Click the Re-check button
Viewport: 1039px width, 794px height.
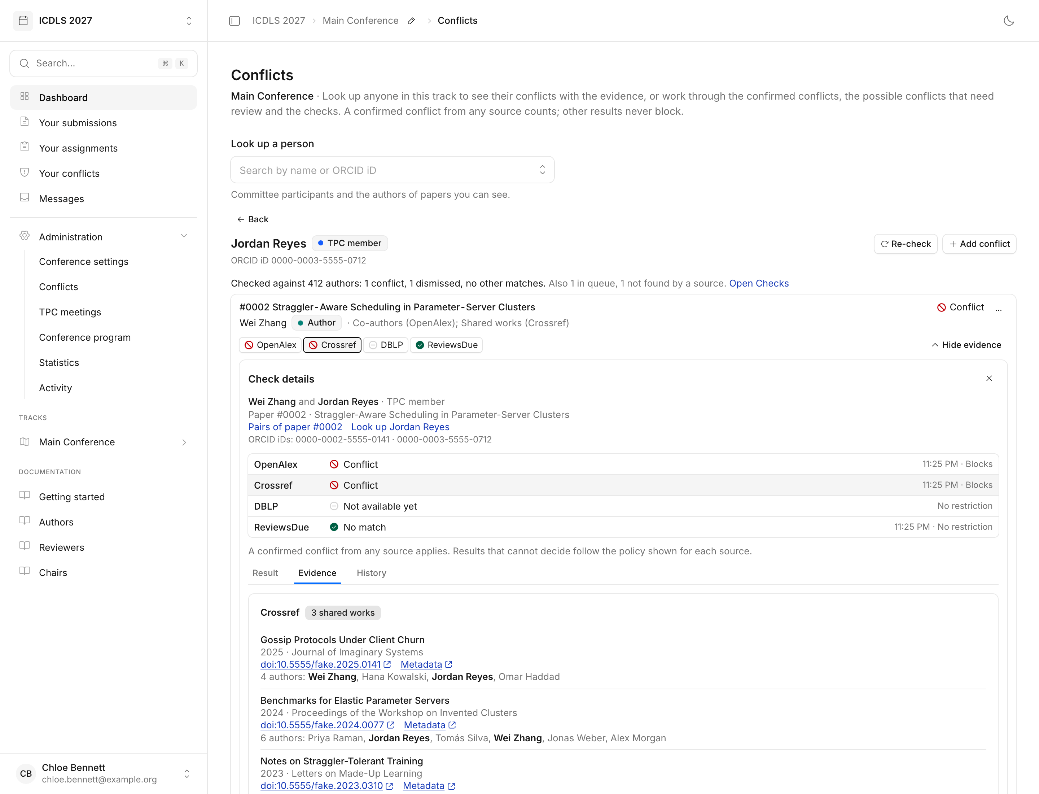(905, 244)
